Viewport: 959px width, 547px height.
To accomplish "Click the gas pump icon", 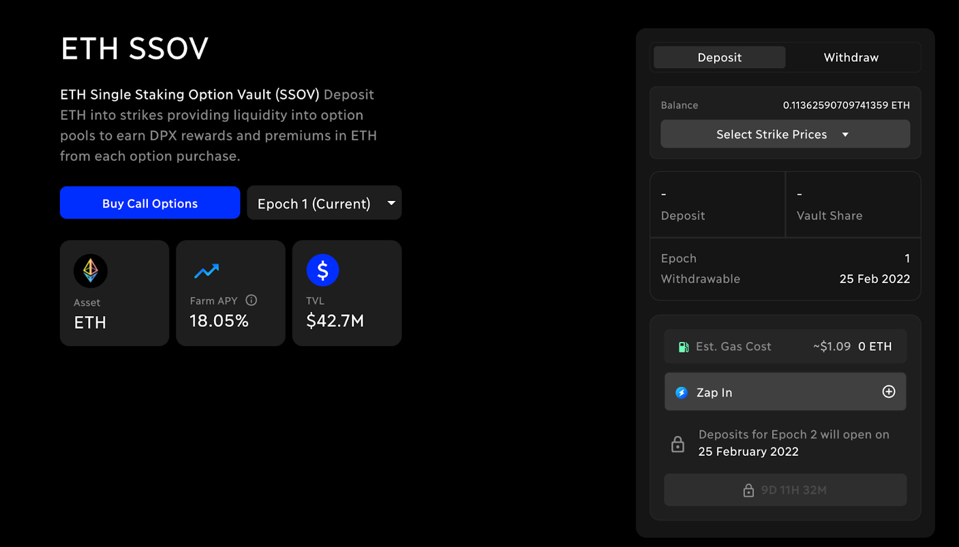I will coord(683,347).
